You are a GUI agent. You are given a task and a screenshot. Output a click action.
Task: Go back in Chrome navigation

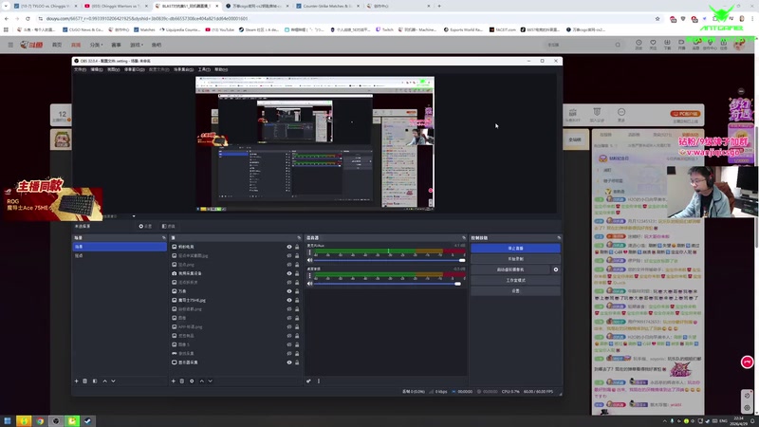pos(7,18)
